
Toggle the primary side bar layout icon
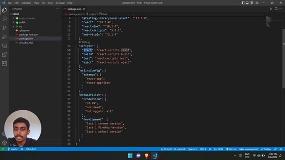coord(243,3)
